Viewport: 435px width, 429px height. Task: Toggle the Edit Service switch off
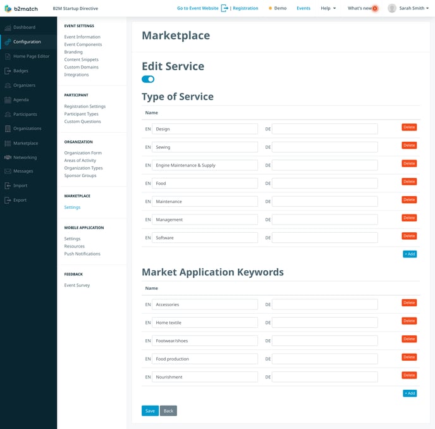coord(148,79)
